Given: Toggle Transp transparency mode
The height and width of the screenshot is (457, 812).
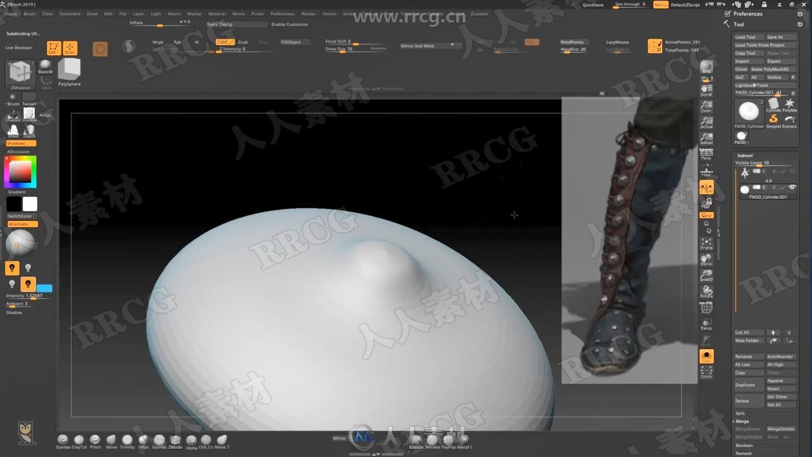Looking at the screenshot, I should pos(706,324).
